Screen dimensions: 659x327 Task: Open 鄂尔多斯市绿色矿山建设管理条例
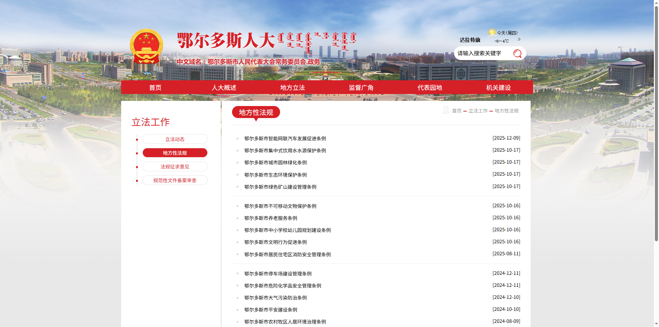click(x=280, y=187)
